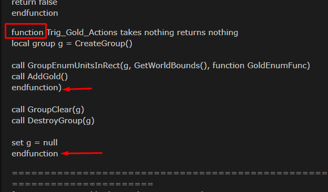Click the 'GroupEnumUnitsInRect' call text
Image resolution: width=328 pixels, height=192 pixels.
coord(74,66)
